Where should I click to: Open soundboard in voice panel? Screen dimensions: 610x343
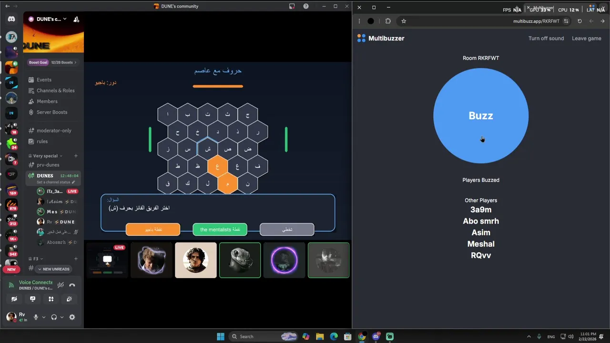(x=69, y=299)
